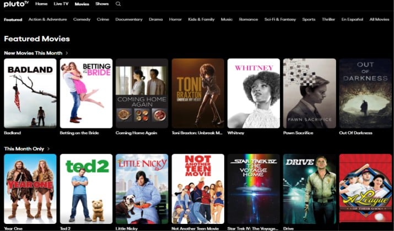Click the Pawn Sacrifice title text
The width and height of the screenshot is (394, 231).
[298, 133]
